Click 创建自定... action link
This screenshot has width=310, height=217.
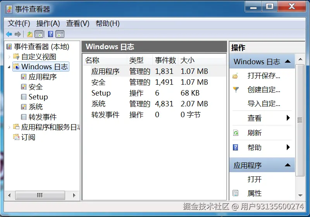click(264, 90)
